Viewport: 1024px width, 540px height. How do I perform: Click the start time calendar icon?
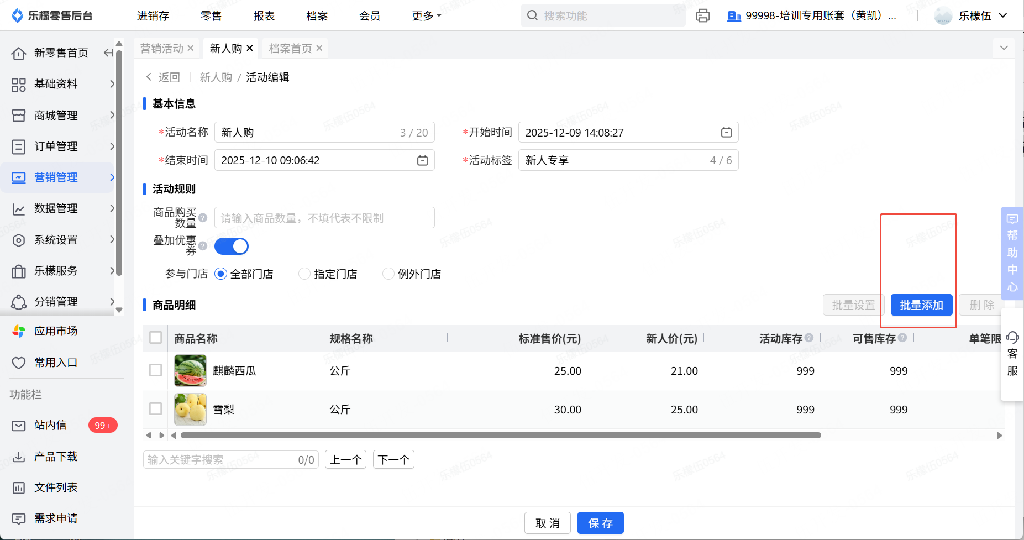726,133
